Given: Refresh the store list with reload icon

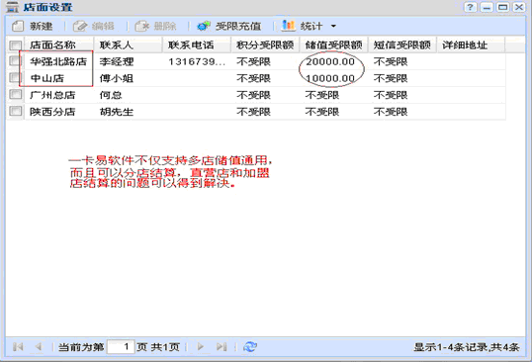Looking at the screenshot, I should coord(250,347).
